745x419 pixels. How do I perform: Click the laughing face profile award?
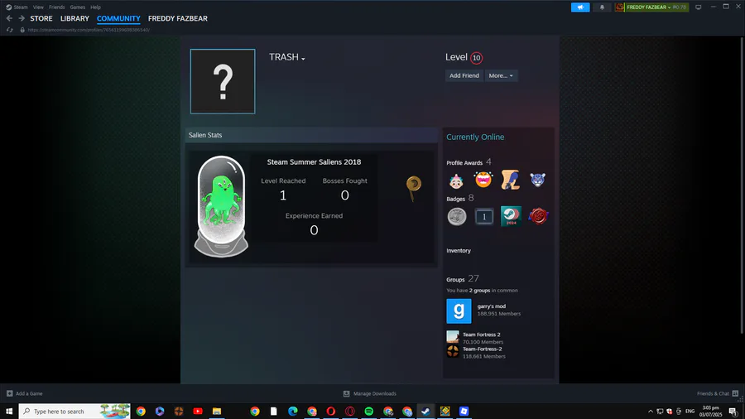[x=483, y=180]
